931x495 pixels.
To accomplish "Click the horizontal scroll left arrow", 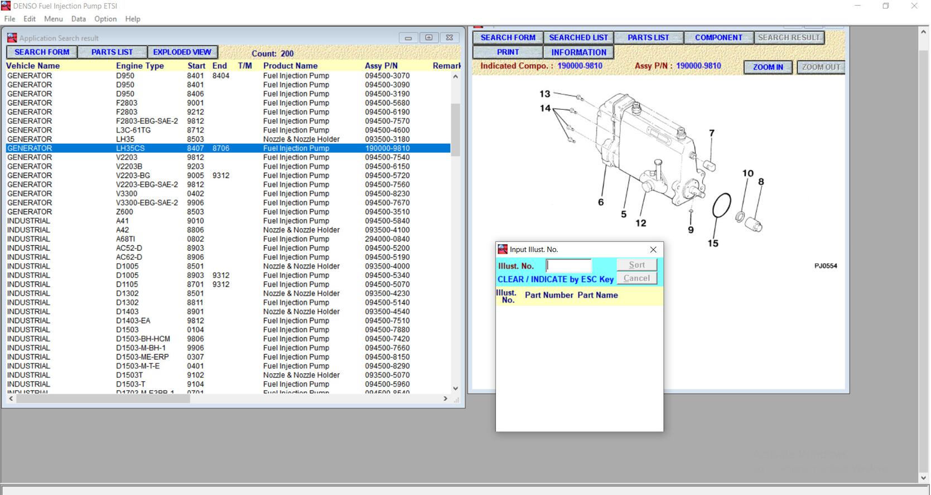I will click(x=11, y=399).
